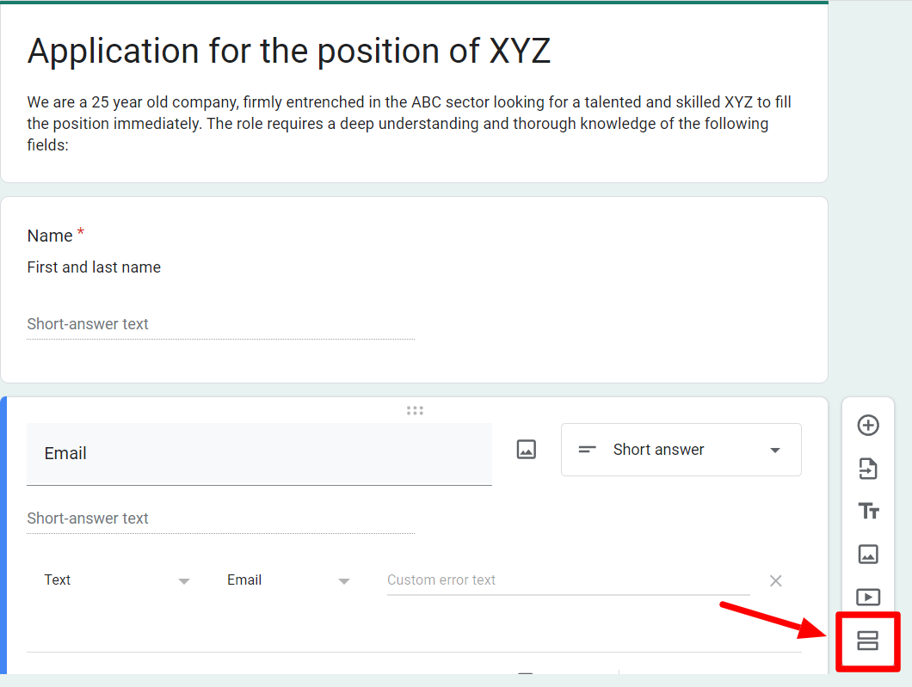
Task: Open the Short answer question type dropdown
Action: tap(681, 450)
